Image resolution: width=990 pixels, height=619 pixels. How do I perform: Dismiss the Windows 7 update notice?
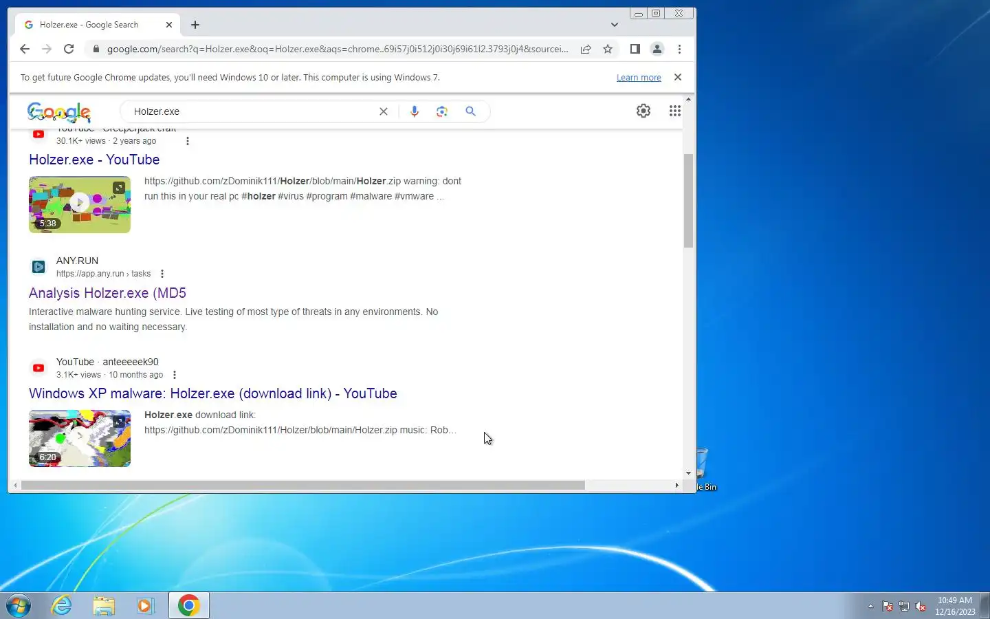pos(678,77)
